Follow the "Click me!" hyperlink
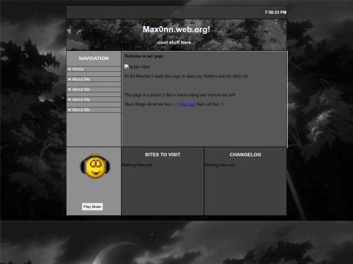The image size is (353, 264). tap(186, 104)
